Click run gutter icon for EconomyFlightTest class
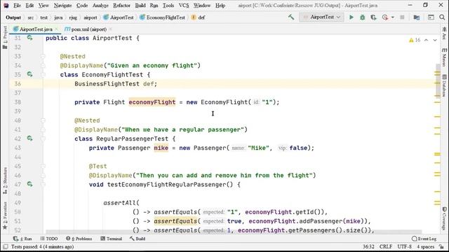Viewport: 449px width, 252px height. click(29, 74)
